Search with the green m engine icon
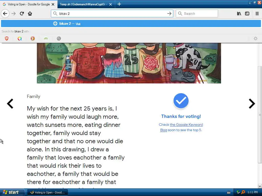This screenshot has height=196, width=262. pyautogui.click(x=46, y=39)
